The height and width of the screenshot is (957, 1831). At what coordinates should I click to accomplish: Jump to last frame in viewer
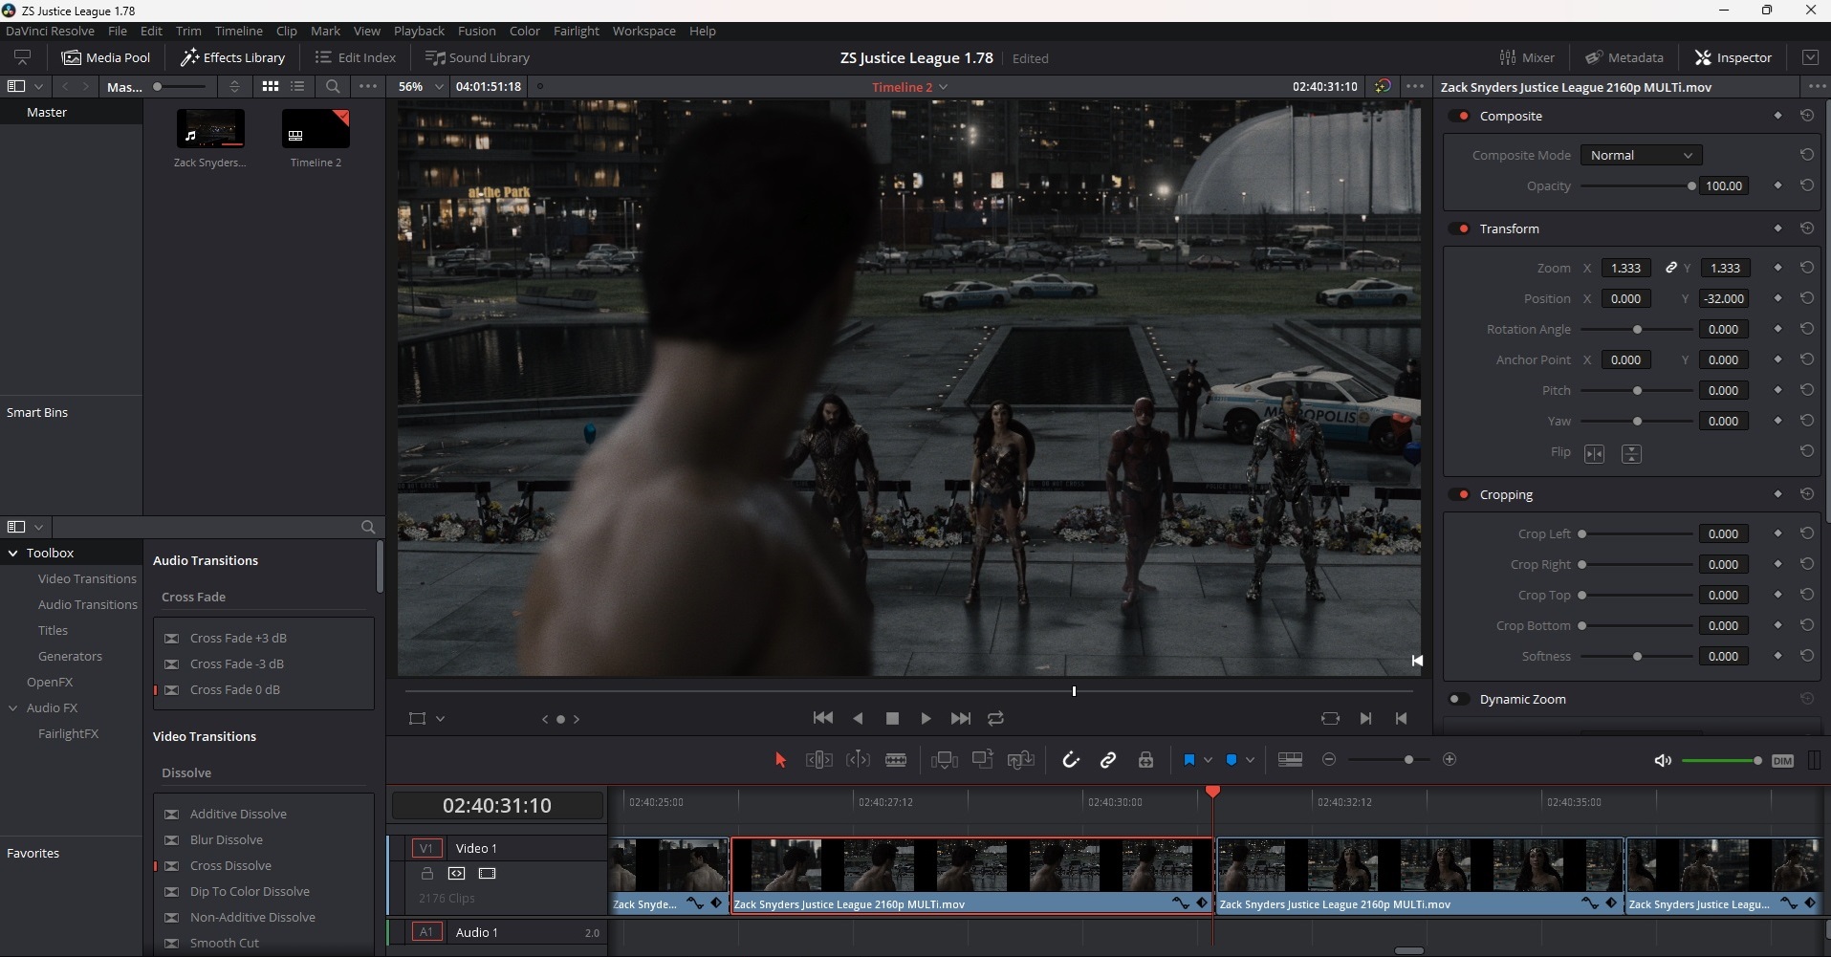pyautogui.click(x=961, y=718)
